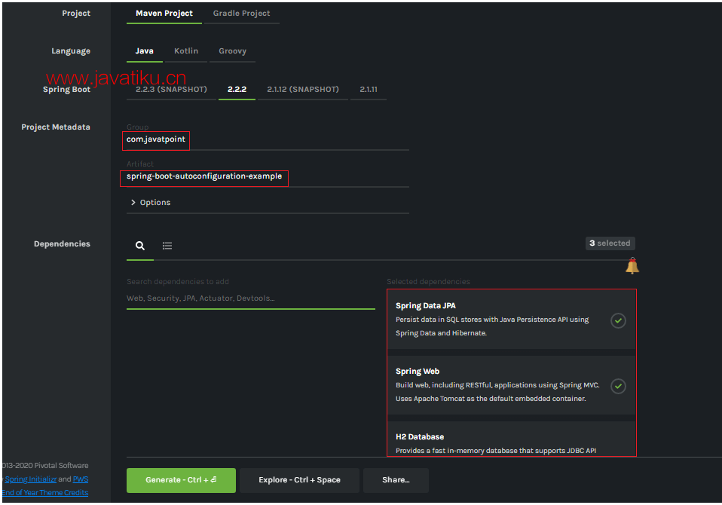Expand the Options section
The width and height of the screenshot is (722, 505).
pyautogui.click(x=151, y=203)
